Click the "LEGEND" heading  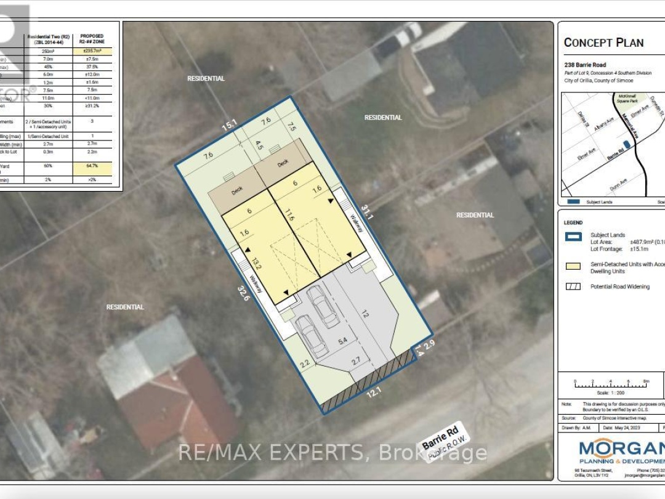(x=573, y=222)
